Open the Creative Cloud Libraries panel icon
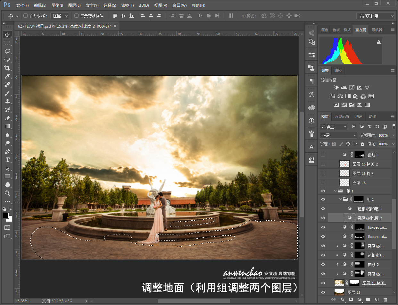The width and height of the screenshot is (398, 305). click(311, 108)
